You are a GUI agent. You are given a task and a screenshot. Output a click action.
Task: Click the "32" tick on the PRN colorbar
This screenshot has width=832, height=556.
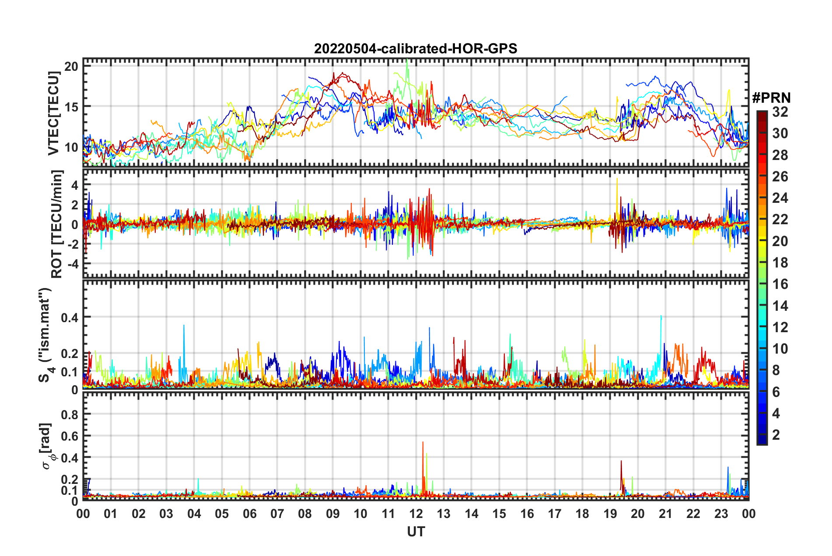780,112
